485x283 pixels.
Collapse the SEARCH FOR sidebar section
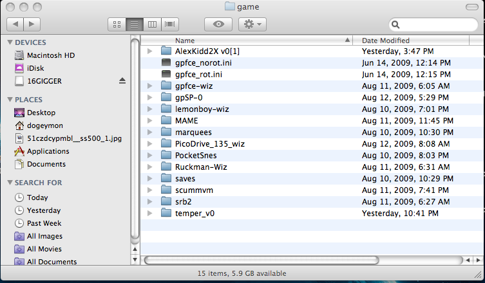point(10,183)
